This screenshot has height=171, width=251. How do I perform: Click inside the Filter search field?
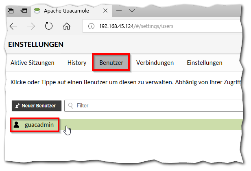click(155, 106)
